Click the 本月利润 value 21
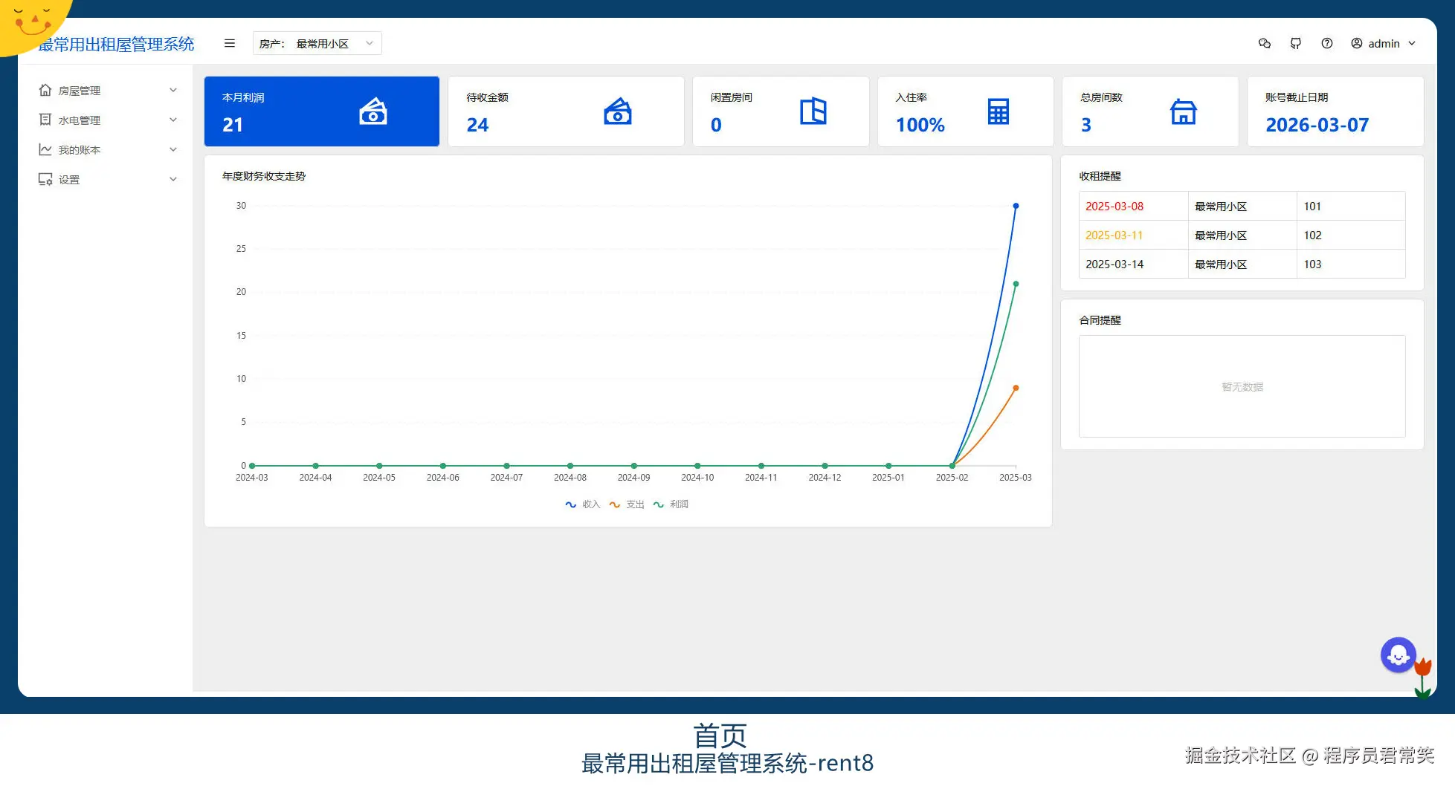1455x786 pixels. coord(233,125)
